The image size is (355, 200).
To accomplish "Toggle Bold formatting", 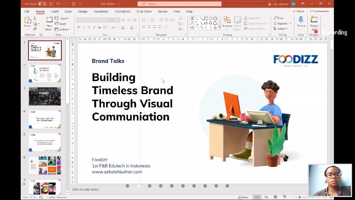I will [78, 27].
